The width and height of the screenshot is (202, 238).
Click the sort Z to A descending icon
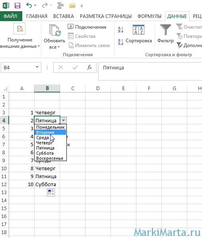point(121,42)
